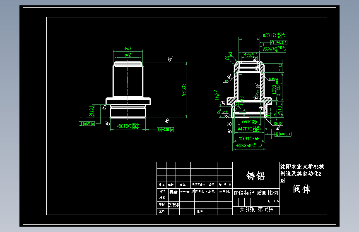Click the ø56f8 toleranced diameter text
This screenshot has width=359, height=232.
point(128,126)
